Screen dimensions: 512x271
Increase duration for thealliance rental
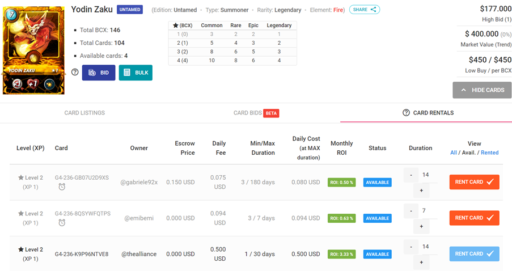coord(421,262)
